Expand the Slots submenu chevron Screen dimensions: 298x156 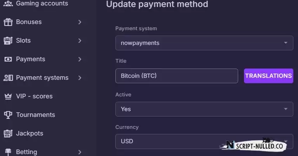(x=80, y=41)
